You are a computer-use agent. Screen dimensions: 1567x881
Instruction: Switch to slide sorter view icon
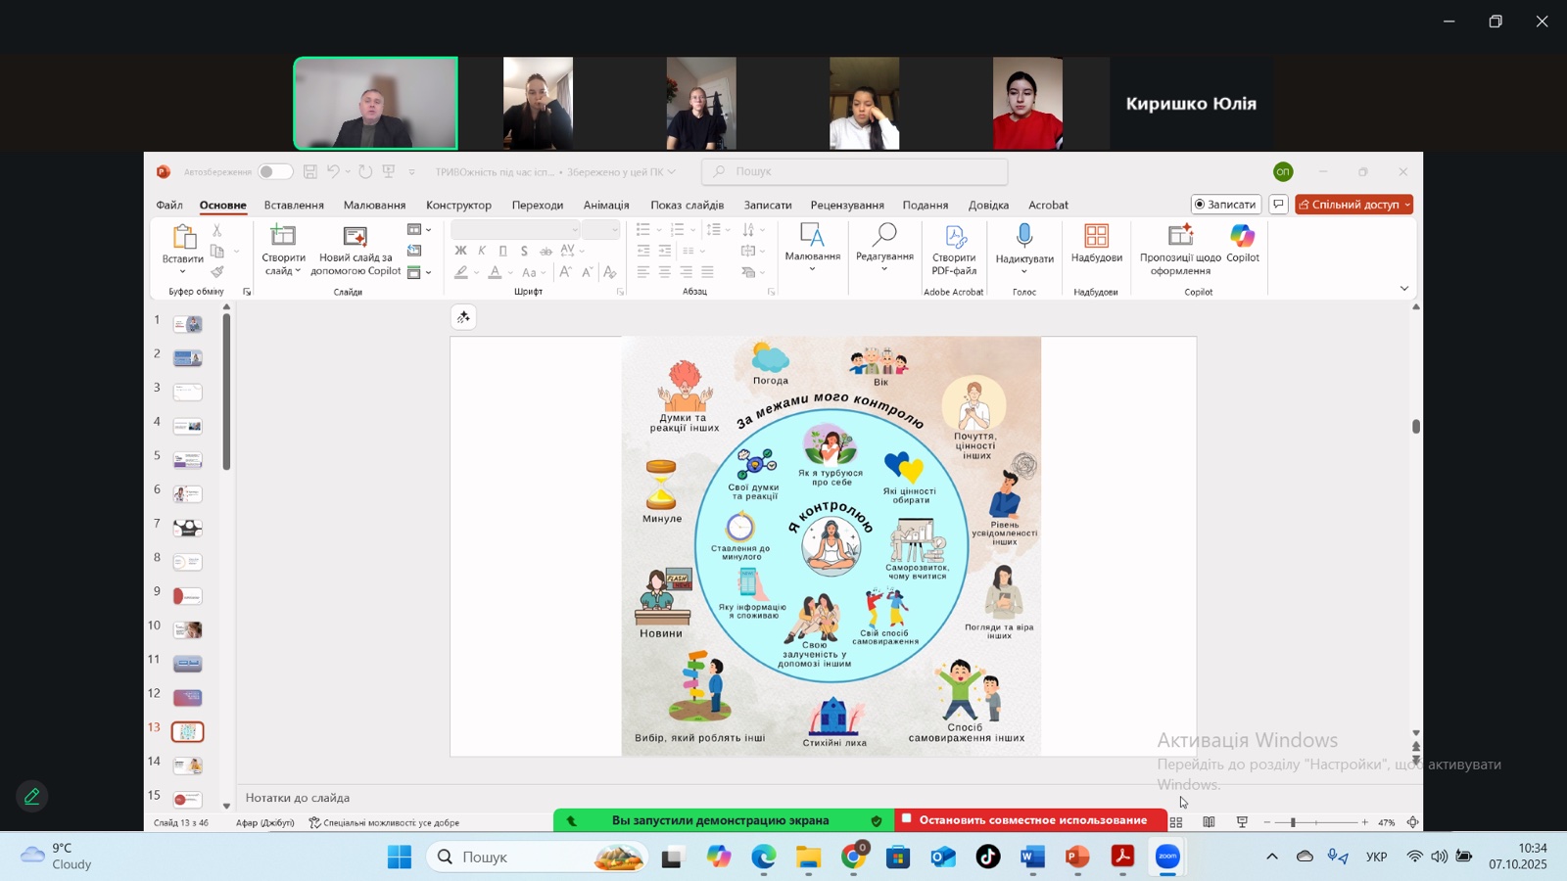coord(1176,822)
